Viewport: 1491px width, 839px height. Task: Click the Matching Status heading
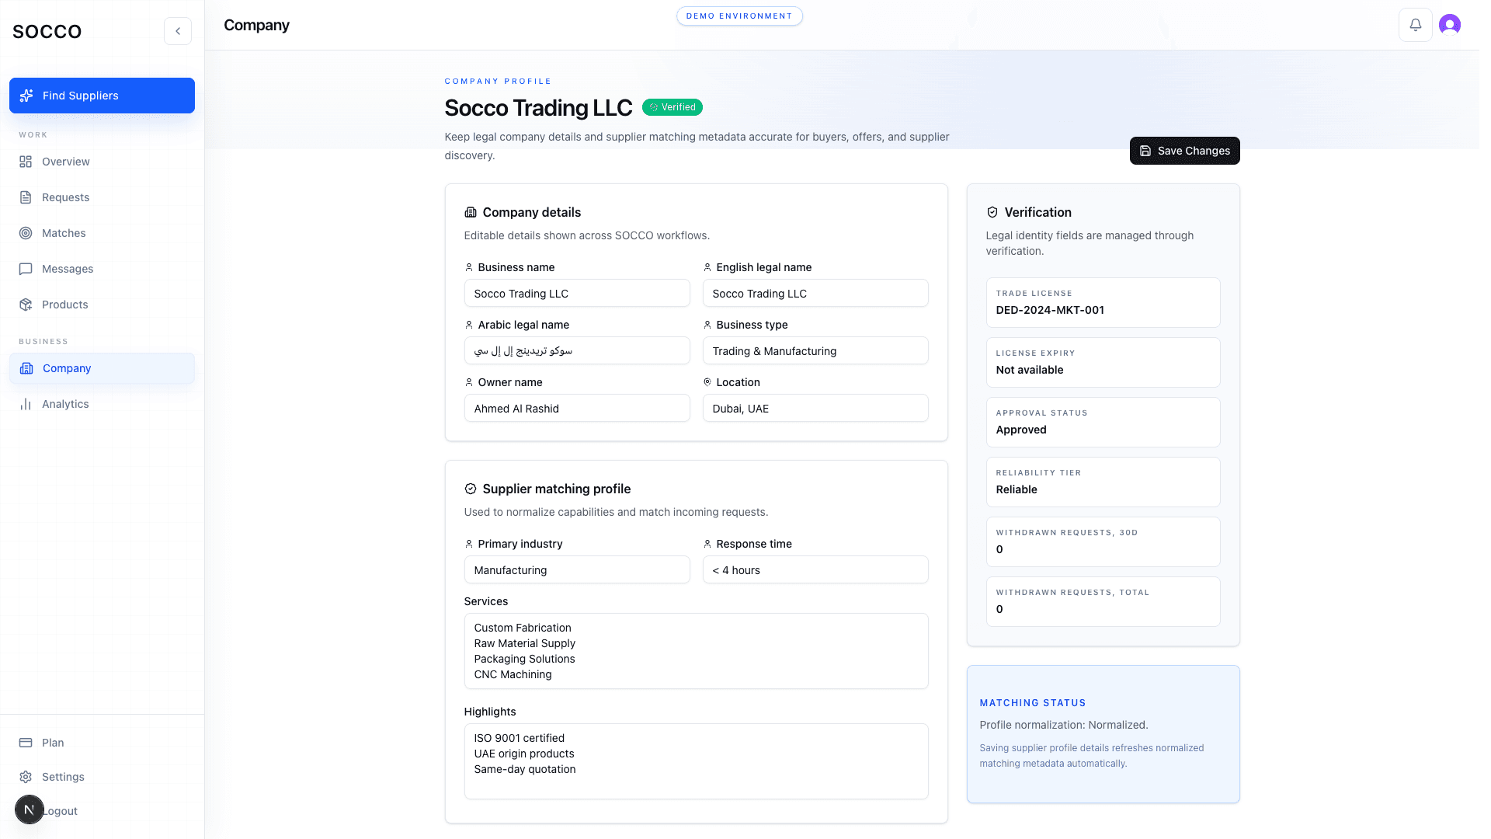1033,703
